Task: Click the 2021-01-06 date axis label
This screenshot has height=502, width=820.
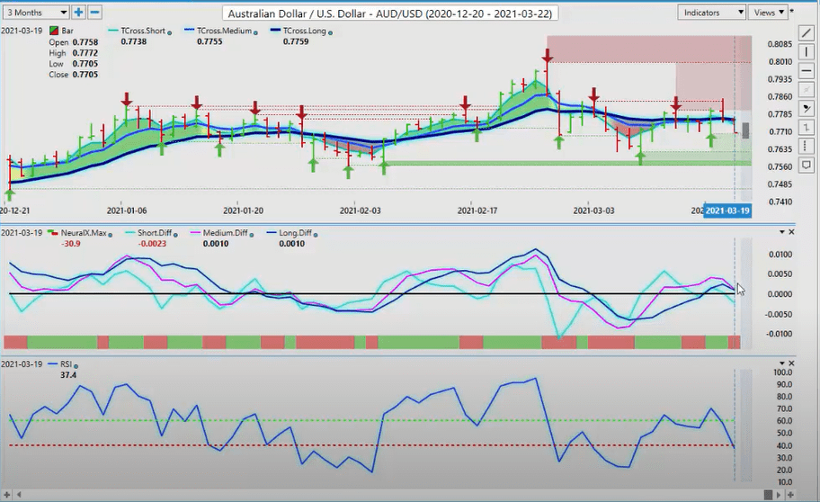Action: click(x=127, y=211)
